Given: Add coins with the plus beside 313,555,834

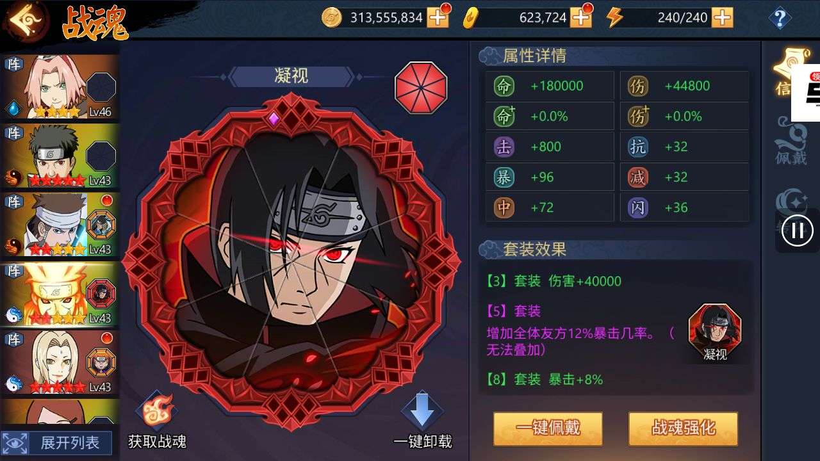Looking at the screenshot, I should (438, 17).
